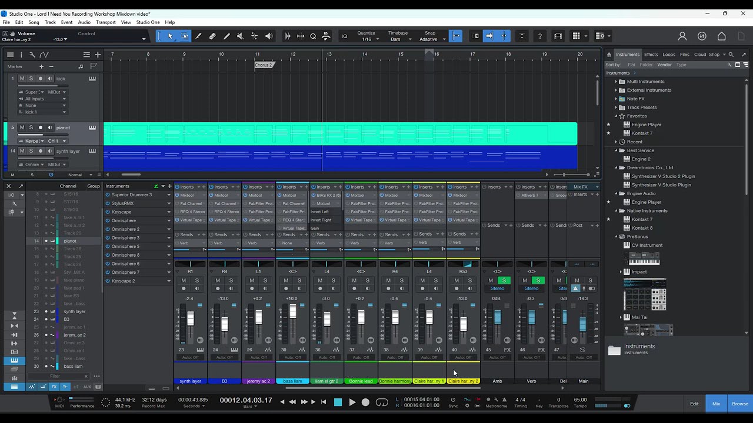The image size is (753, 423).
Task: Mute the B3 mixer channel
Action: [218, 281]
